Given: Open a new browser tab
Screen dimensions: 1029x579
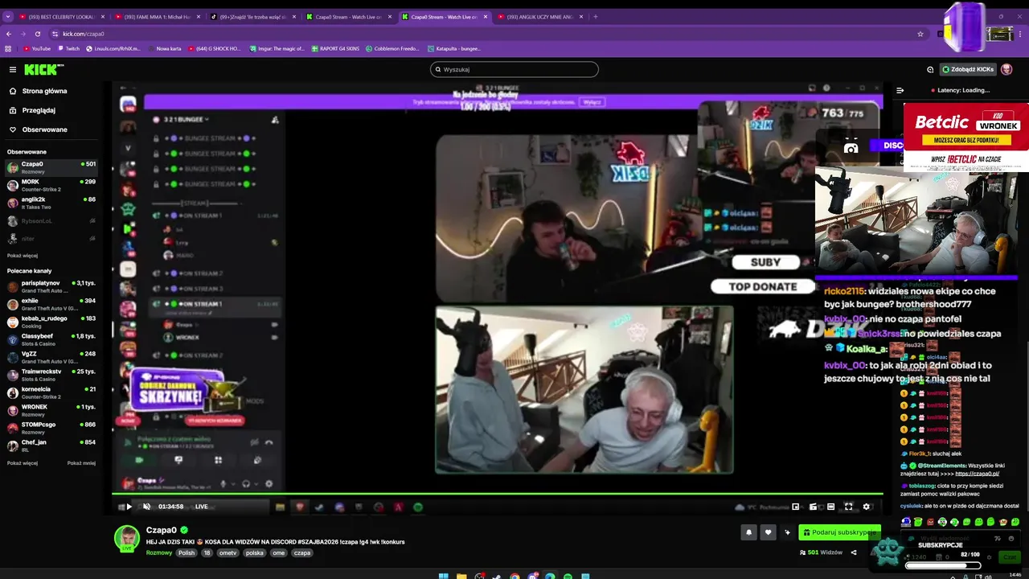Looking at the screenshot, I should pyautogui.click(x=595, y=16).
